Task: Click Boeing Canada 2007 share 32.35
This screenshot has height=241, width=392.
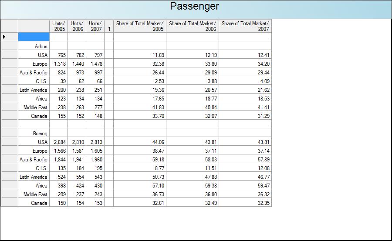Action: click(x=245, y=203)
